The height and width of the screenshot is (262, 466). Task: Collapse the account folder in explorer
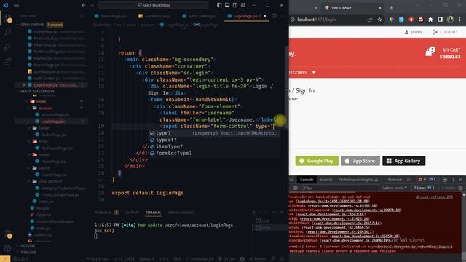tap(45, 108)
